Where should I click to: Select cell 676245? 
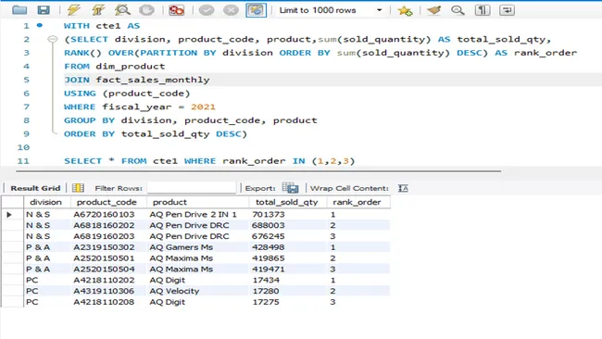pos(269,236)
